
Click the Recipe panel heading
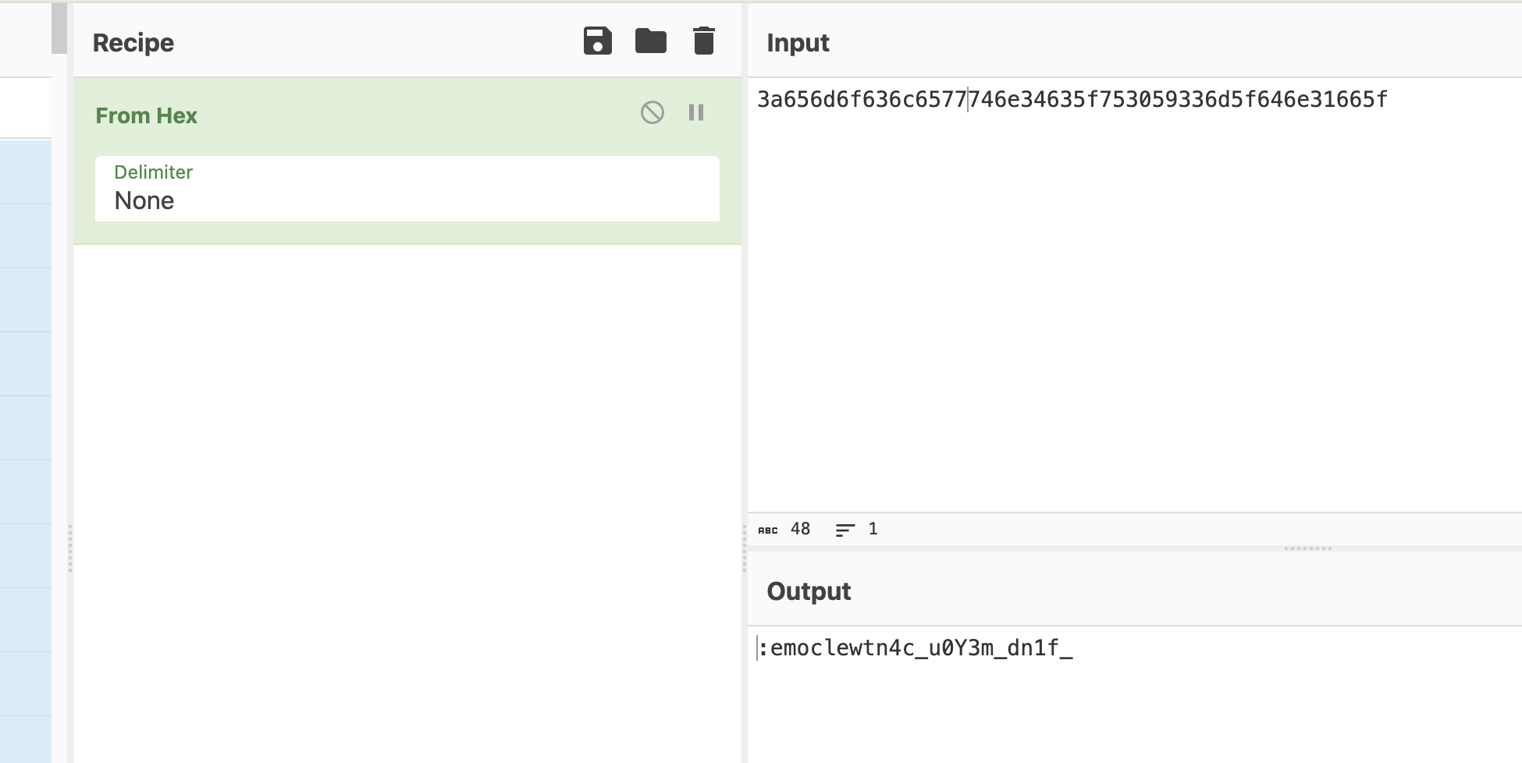(x=133, y=43)
